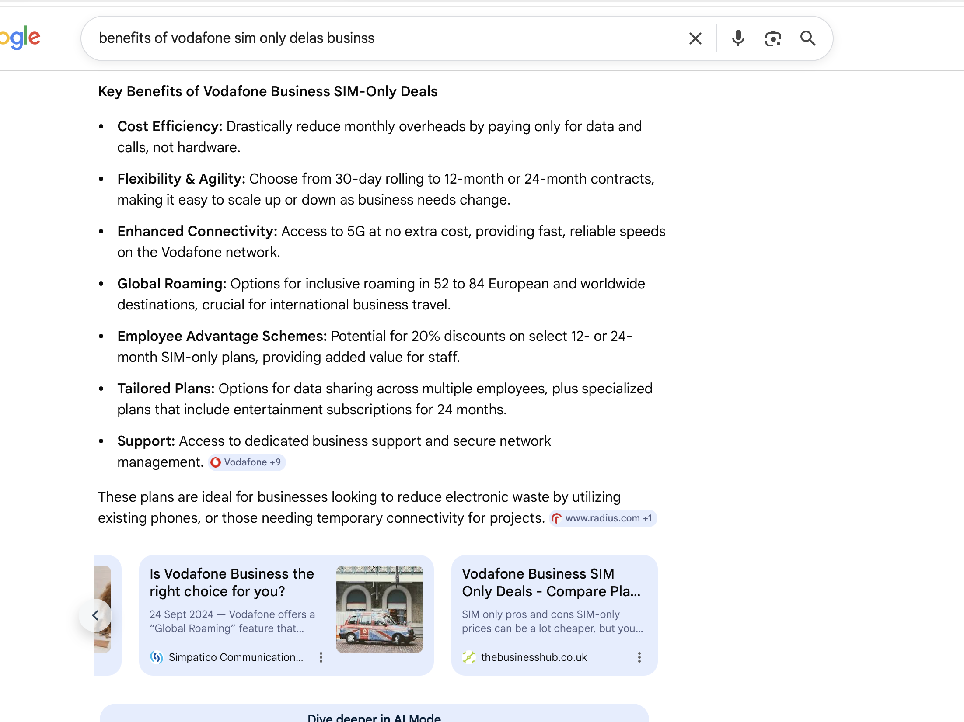Click the 'Tailored Plans:' bold text
This screenshot has width=964, height=722.
(x=166, y=389)
